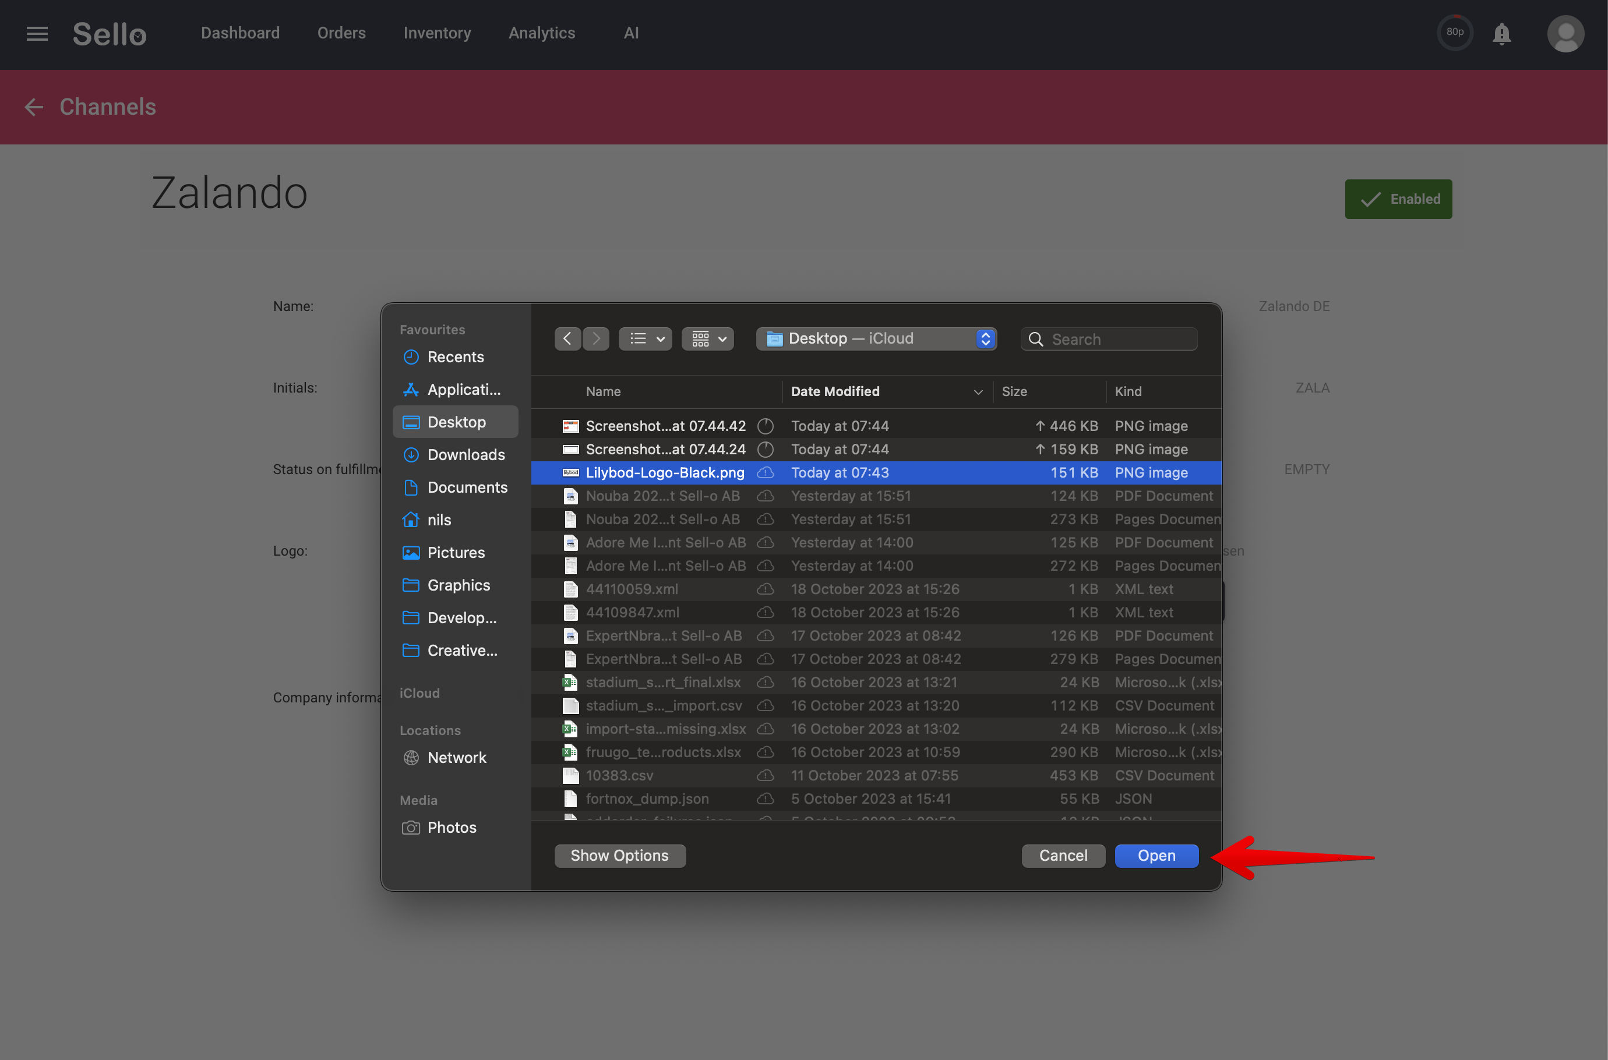Viewport: 1608px width, 1060px height.
Task: Select Pictures in the sidebar
Action: [455, 552]
